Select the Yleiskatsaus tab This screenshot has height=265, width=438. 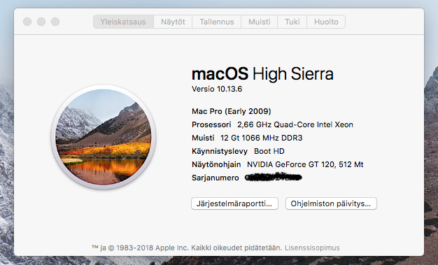coord(123,22)
